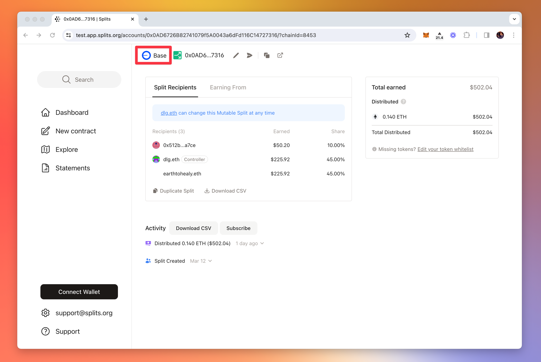Screen dimensions: 541x362
Task: Click the Distributed help question mark icon
Action: pyautogui.click(x=403, y=102)
